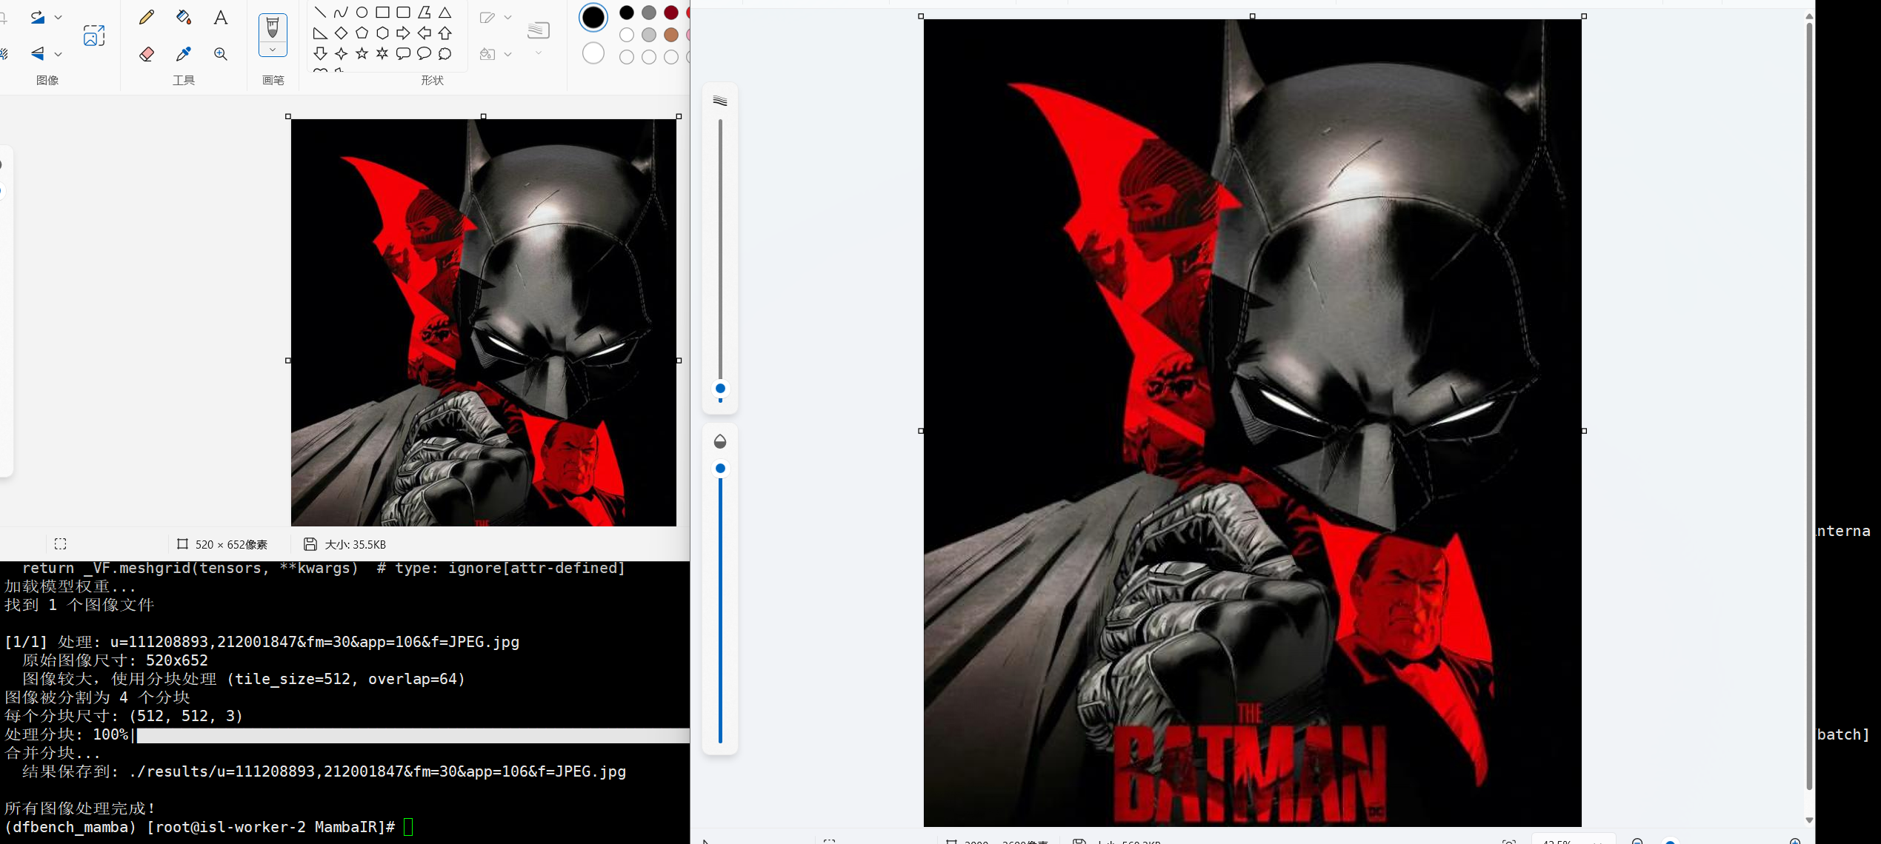This screenshot has width=1881, height=844.
Task: Click the image resize icon
Action: click(94, 36)
